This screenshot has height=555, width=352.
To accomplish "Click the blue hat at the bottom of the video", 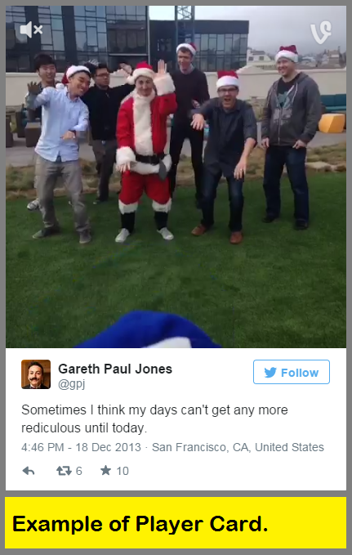I will 149,330.
